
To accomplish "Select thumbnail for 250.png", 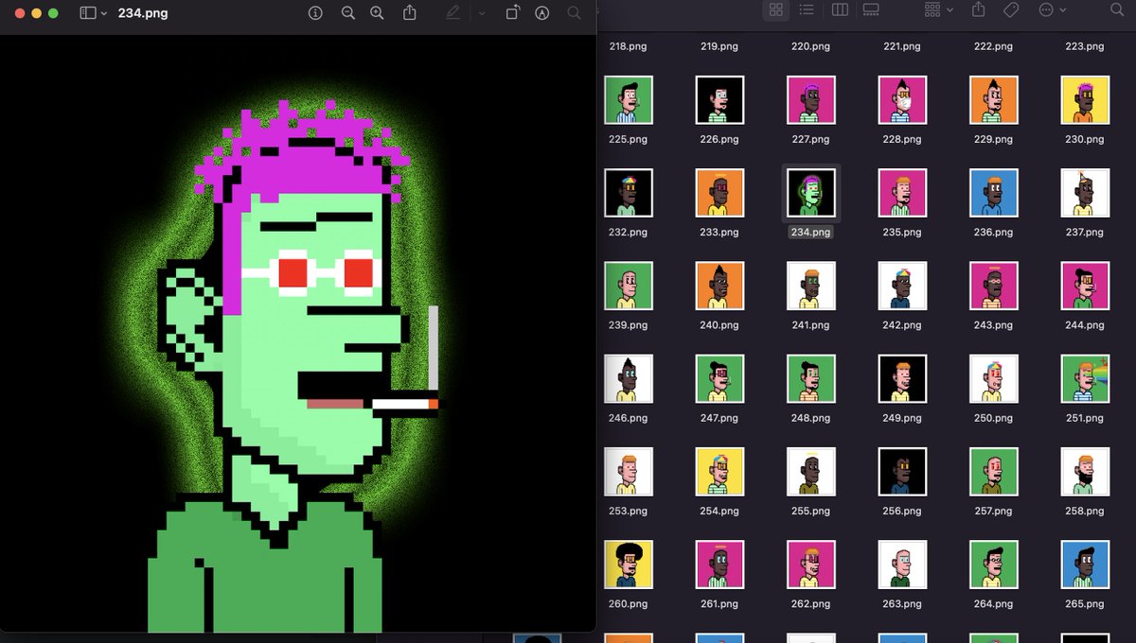I will (994, 378).
